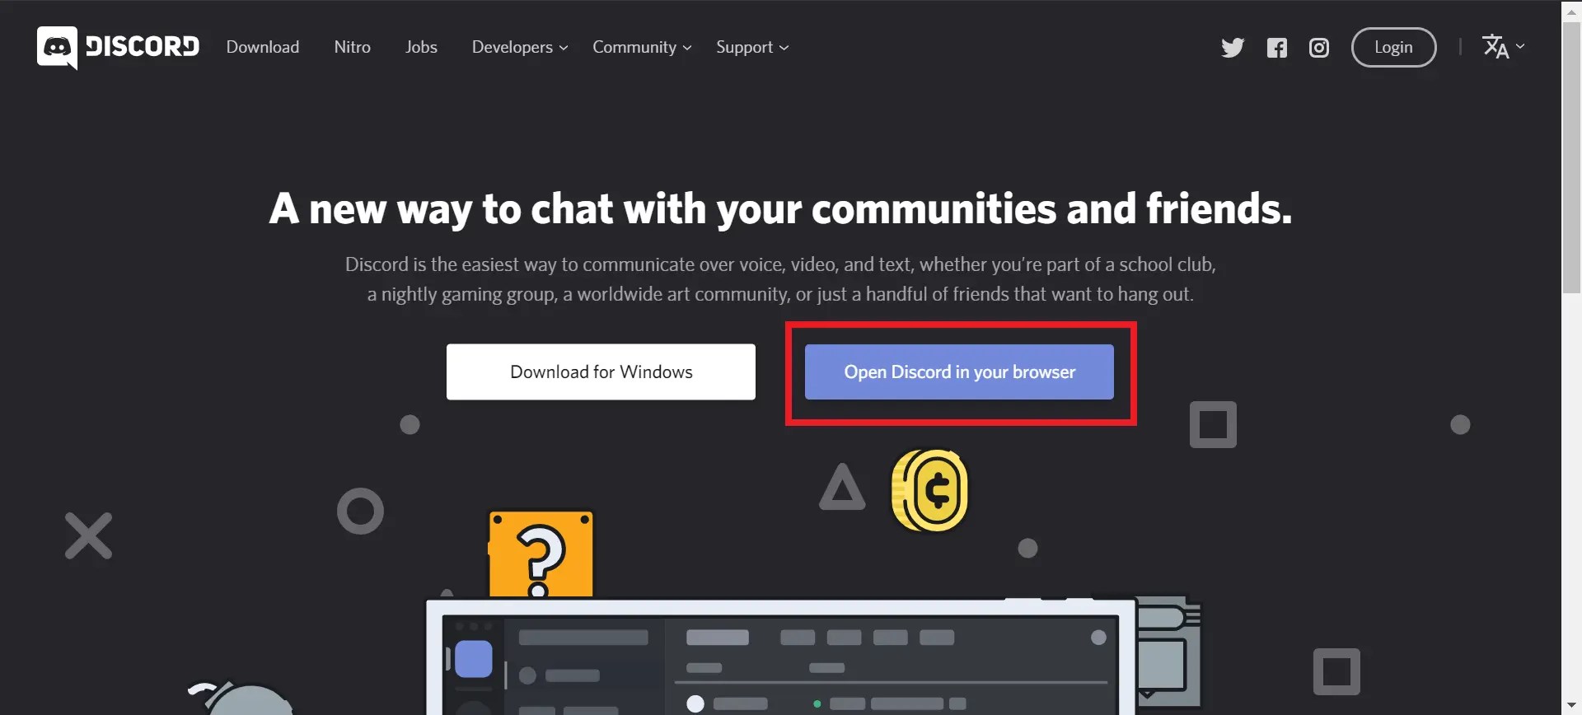
Task: Click the language translate icon
Action: point(1495,47)
